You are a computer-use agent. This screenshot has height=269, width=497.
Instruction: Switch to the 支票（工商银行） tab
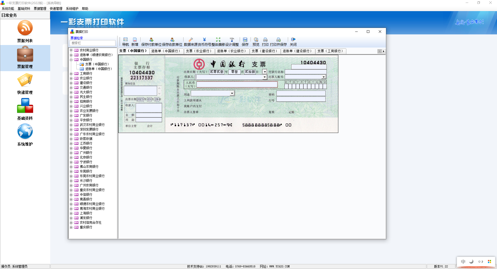(x=331, y=51)
